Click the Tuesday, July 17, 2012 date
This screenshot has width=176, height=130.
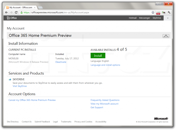point(67,58)
